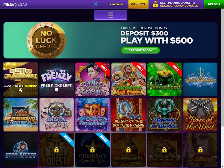The height and width of the screenshot is (168, 224).
Task: Launch Kristal Kittens slot game
Action: click(x=57, y=115)
